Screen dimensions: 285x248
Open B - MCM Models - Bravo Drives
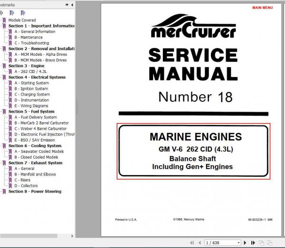click(x=40, y=60)
